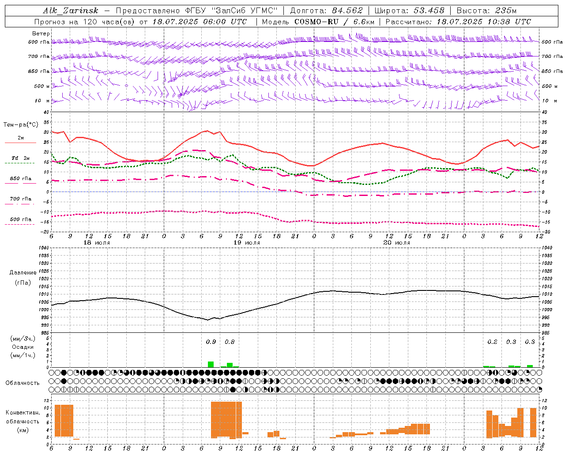Click the (мм/1ч.) precipitation unit label
Image resolution: width=565 pixels, height=452 pixels.
[23, 355]
